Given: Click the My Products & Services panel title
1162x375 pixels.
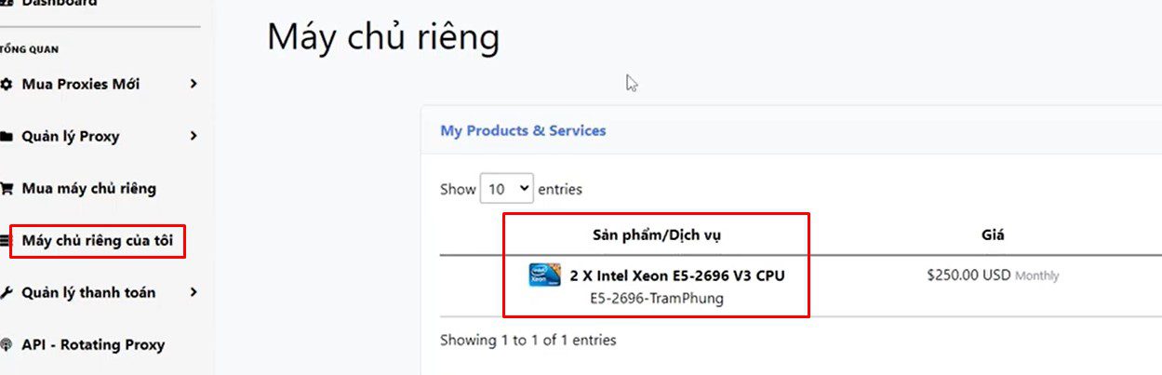Looking at the screenshot, I should click(523, 131).
